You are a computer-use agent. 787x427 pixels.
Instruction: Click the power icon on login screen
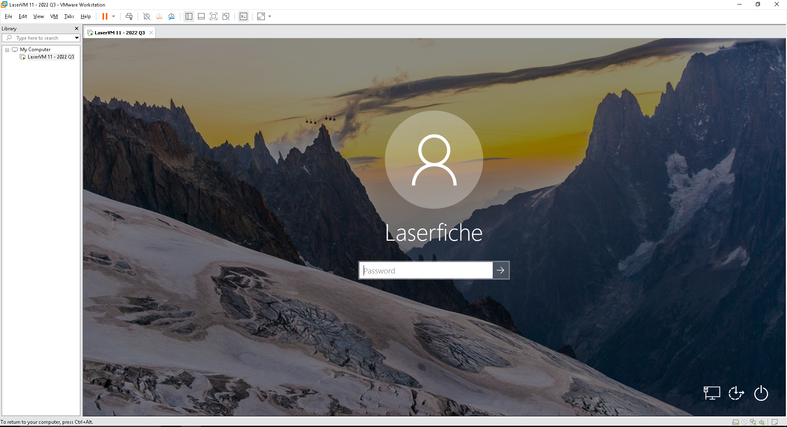761,393
